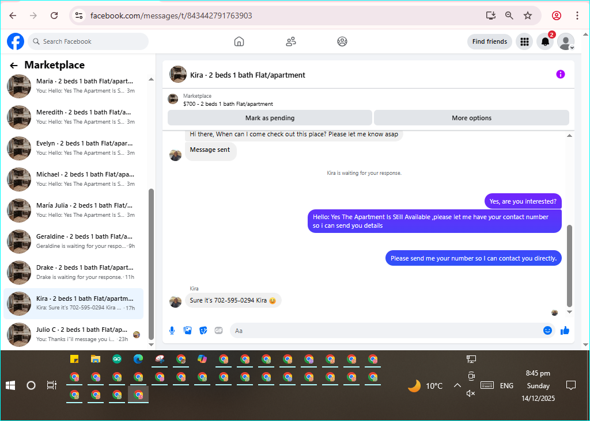Click Kira's avatar beside phone number message
590x421 pixels.
tap(175, 301)
